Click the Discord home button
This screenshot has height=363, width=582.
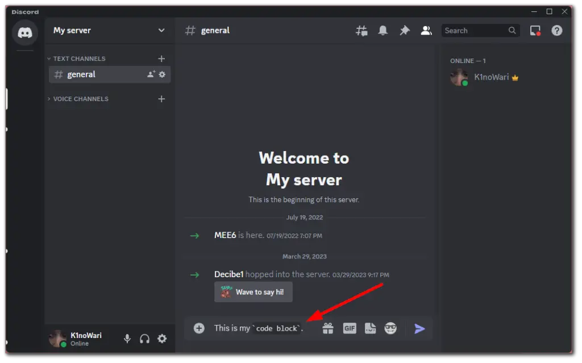pyautogui.click(x=24, y=32)
